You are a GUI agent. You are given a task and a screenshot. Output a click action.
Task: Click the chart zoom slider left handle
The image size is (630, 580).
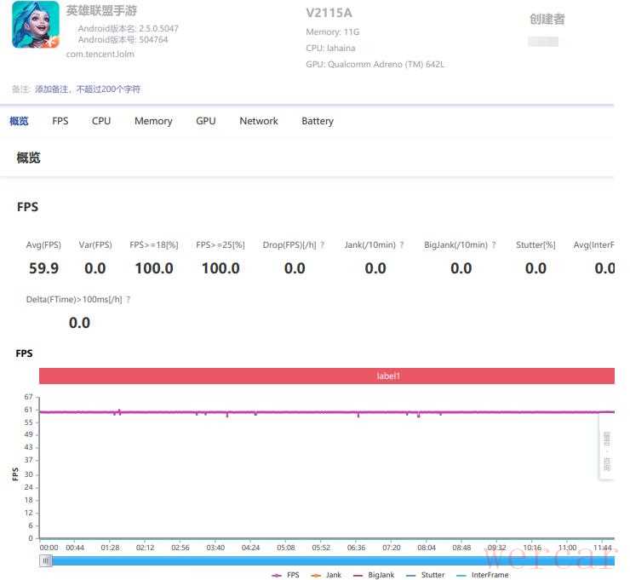coord(46,560)
